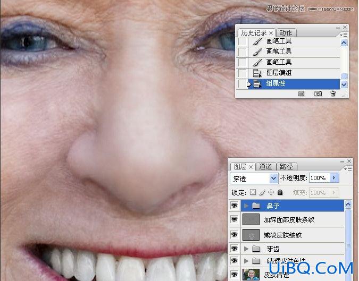Expand the 鼻子 group triangle
This screenshot has height=281, width=359.
(246, 206)
